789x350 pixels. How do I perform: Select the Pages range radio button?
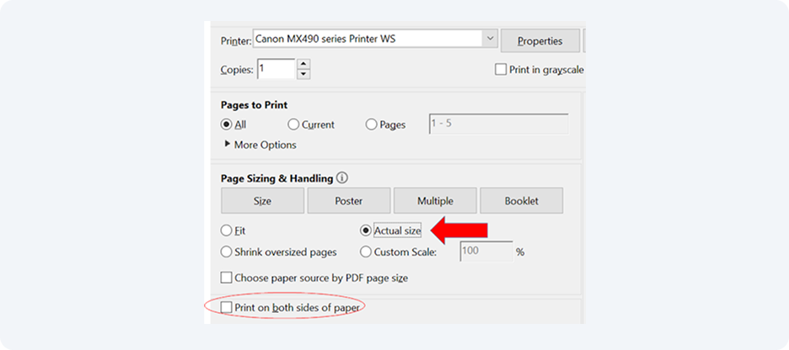[372, 125]
